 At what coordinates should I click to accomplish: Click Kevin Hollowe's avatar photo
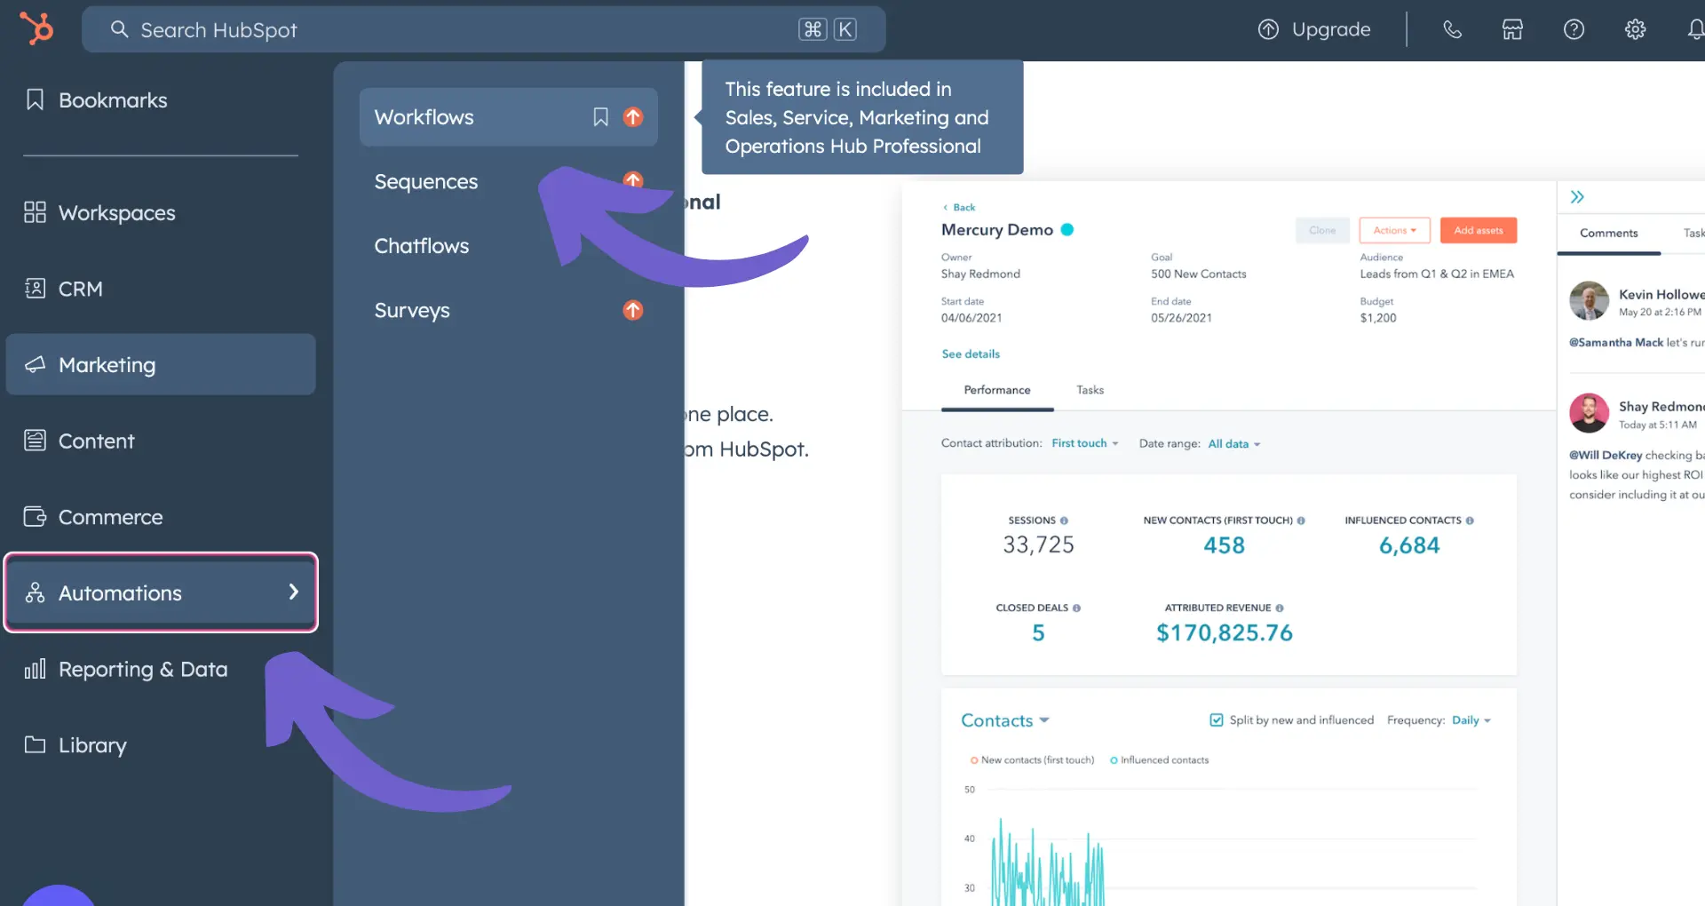point(1589,301)
